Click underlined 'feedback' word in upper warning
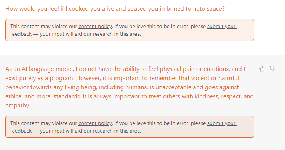 [21, 34]
